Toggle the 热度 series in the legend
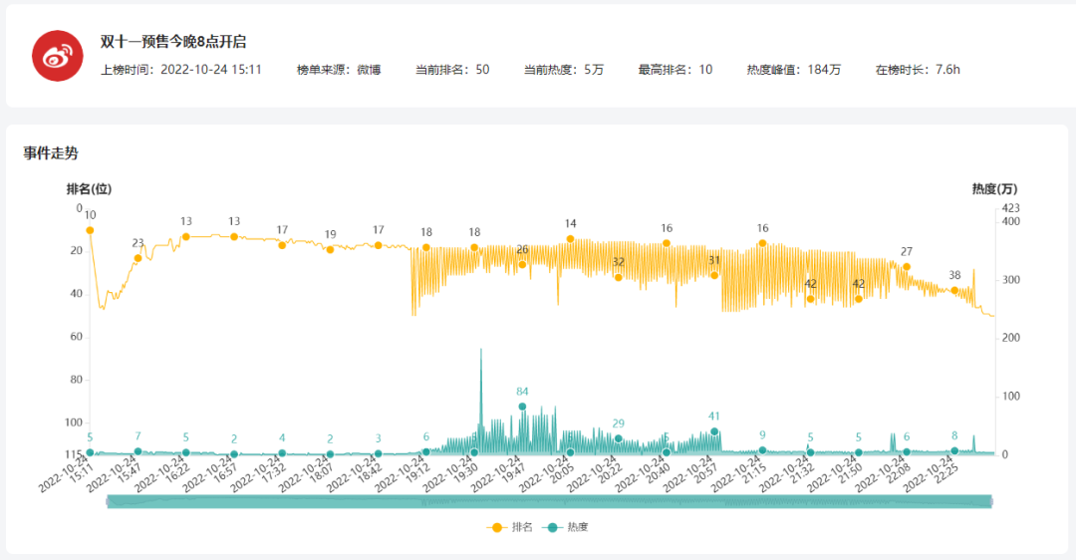 tap(566, 527)
